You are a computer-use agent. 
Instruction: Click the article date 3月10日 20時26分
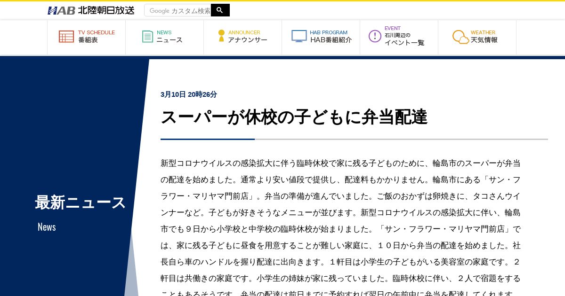click(x=189, y=94)
